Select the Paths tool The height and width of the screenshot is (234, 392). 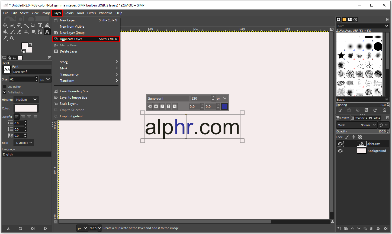[40, 32]
